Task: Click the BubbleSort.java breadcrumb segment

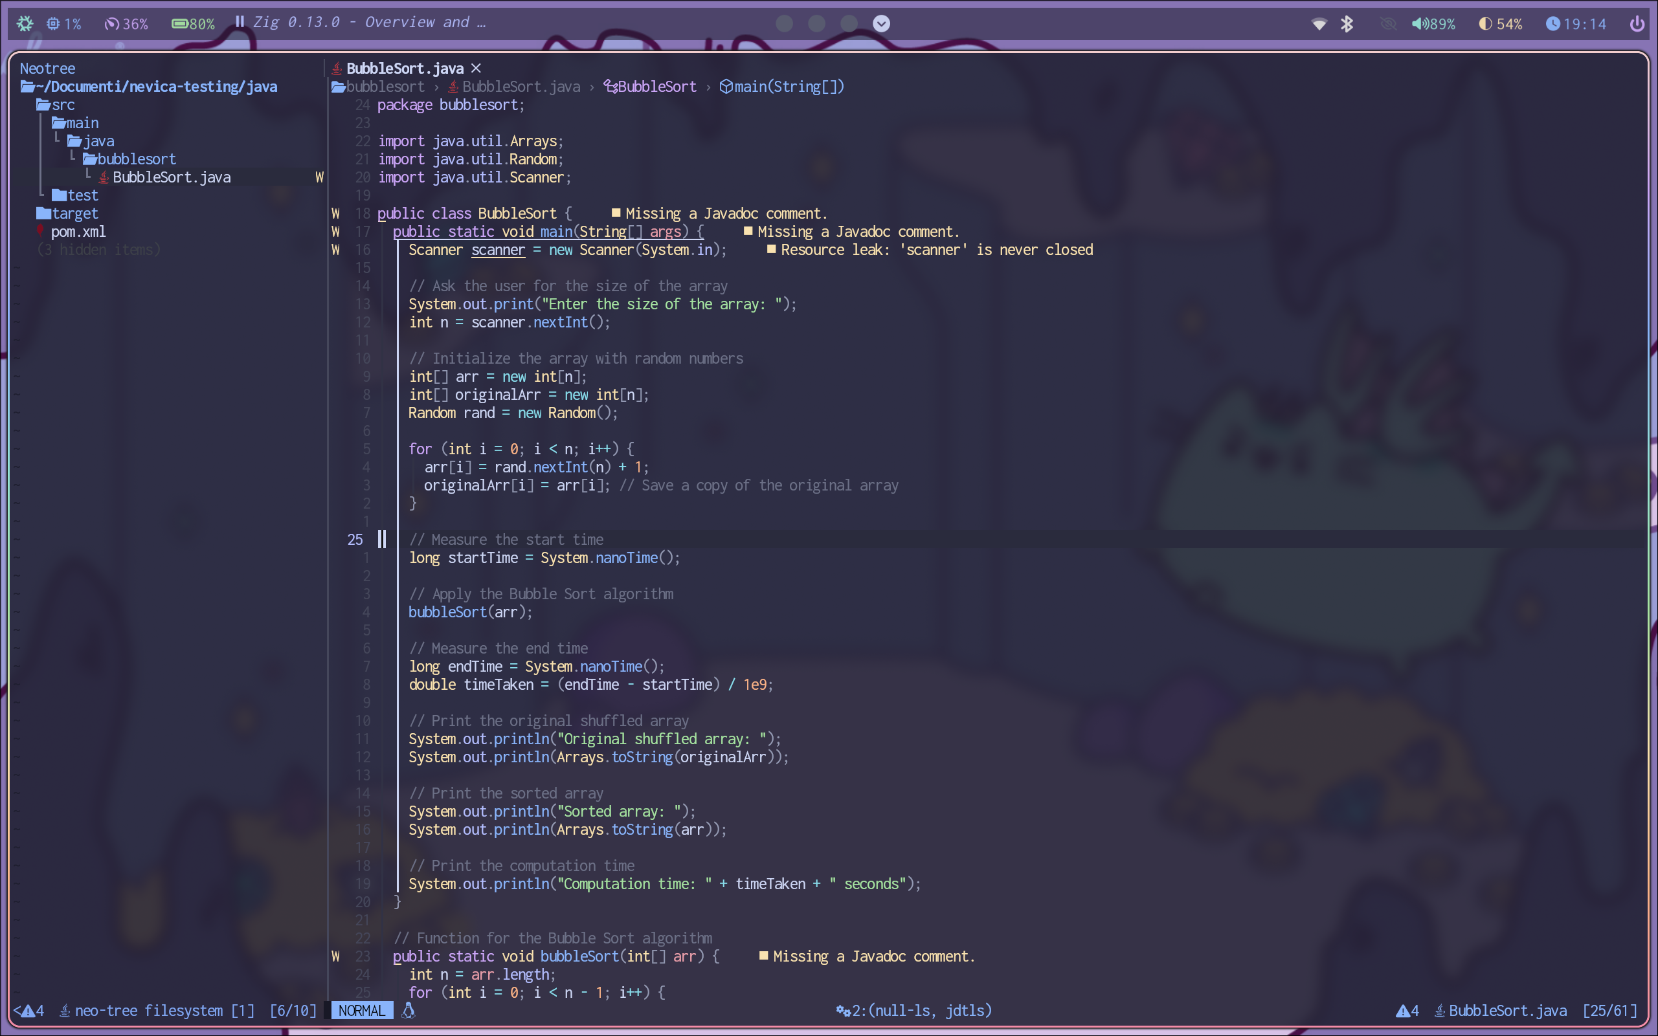Action: (x=514, y=86)
